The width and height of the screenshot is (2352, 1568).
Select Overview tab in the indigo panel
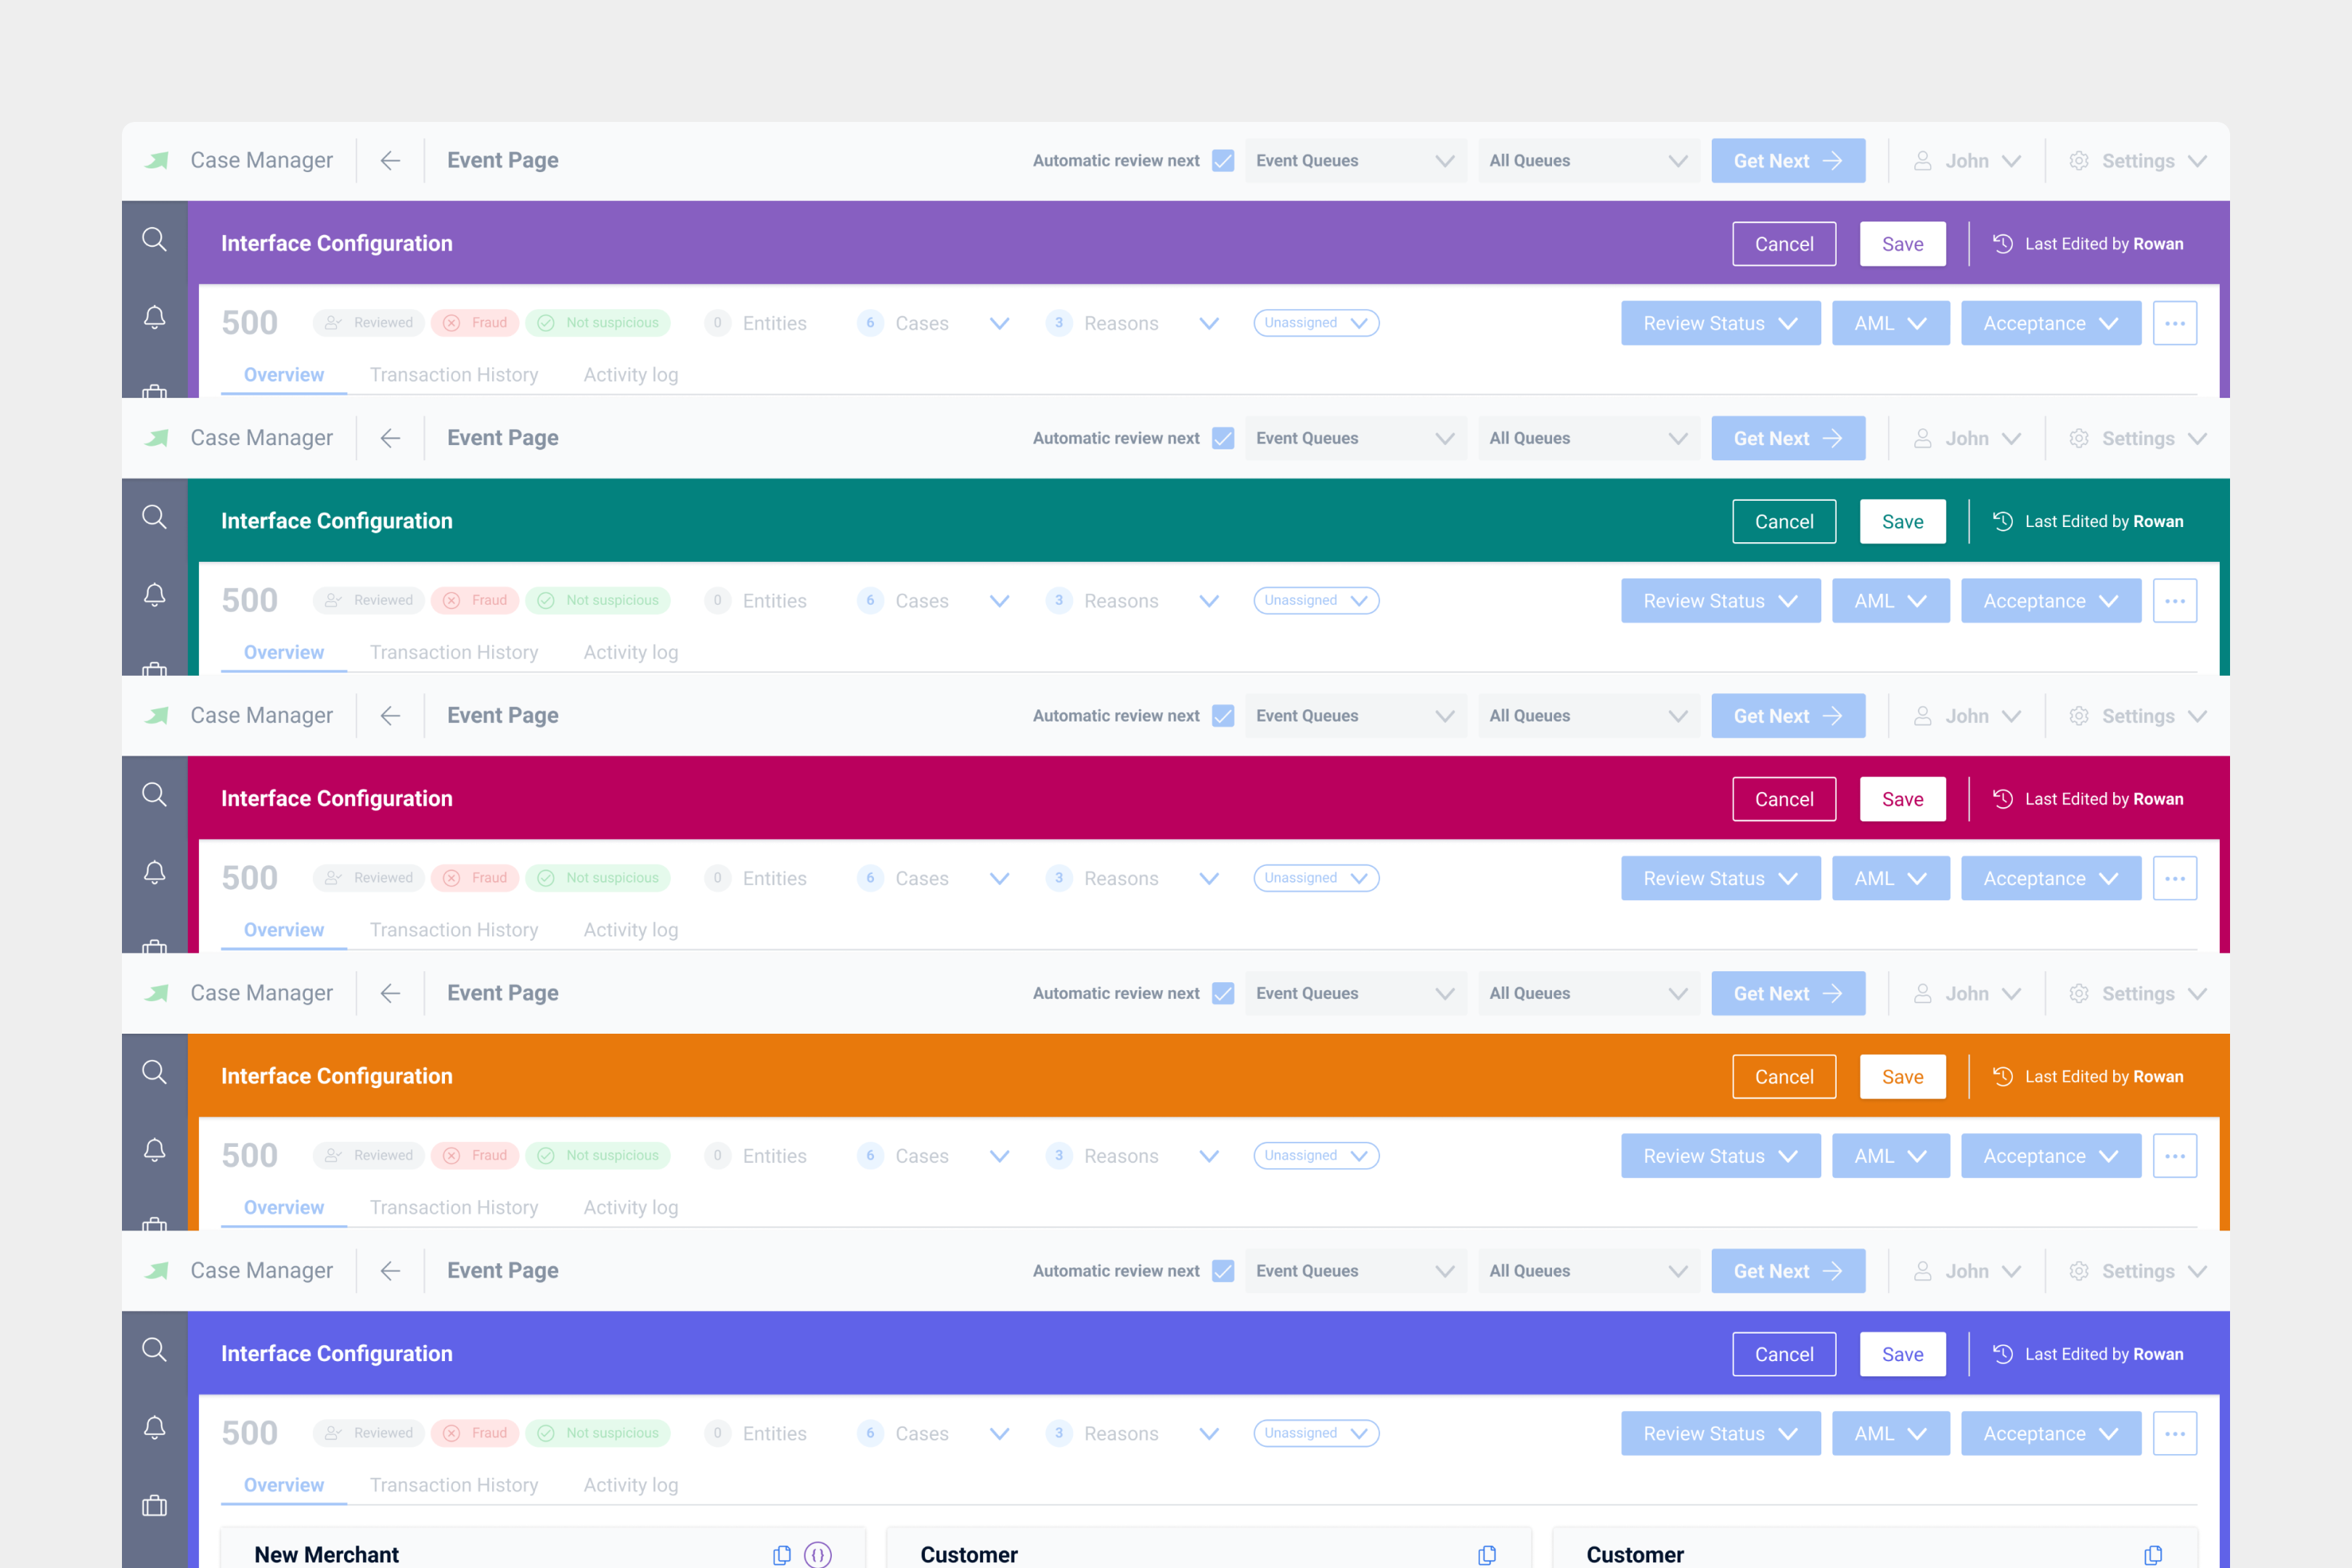(x=284, y=1485)
